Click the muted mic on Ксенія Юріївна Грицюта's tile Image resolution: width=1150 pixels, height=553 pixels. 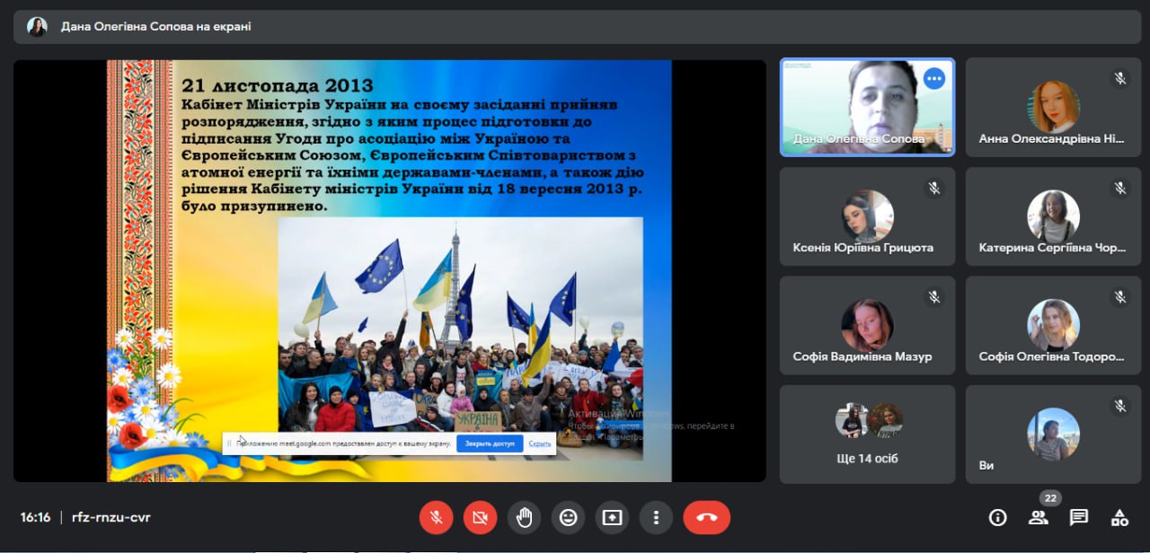pyautogui.click(x=934, y=189)
